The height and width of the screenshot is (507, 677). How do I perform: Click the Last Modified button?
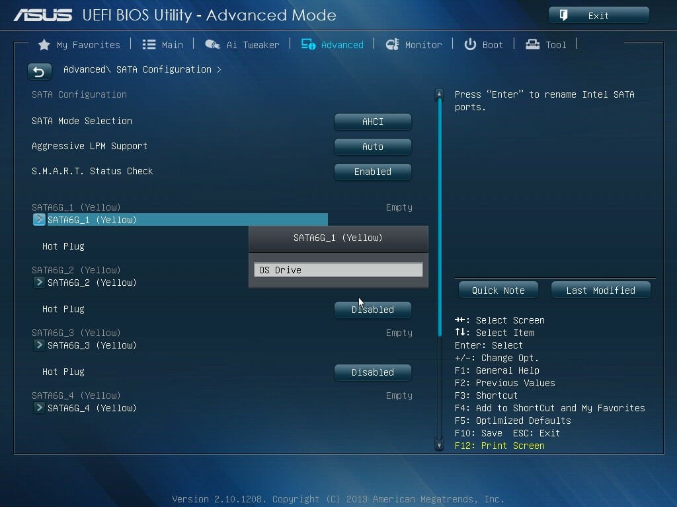tap(600, 290)
